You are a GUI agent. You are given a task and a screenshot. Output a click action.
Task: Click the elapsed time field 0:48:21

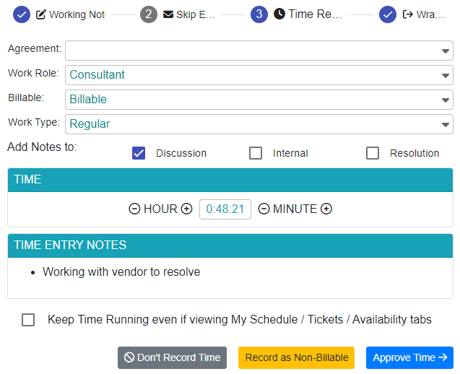[225, 209]
